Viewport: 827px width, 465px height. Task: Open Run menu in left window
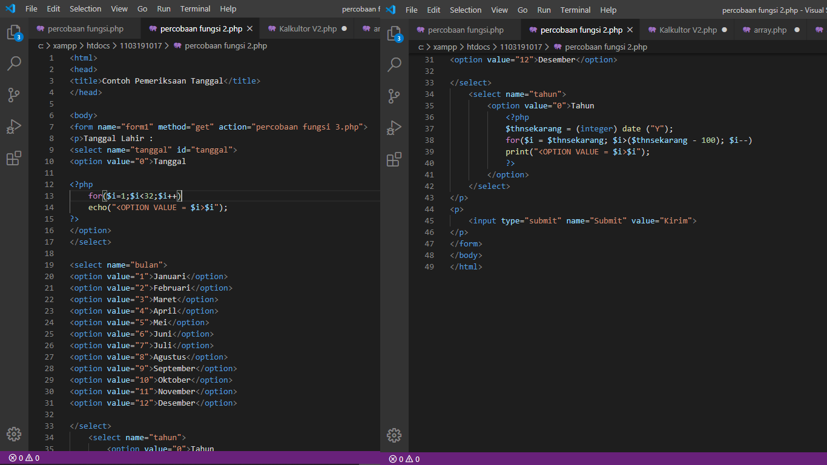pos(163,9)
